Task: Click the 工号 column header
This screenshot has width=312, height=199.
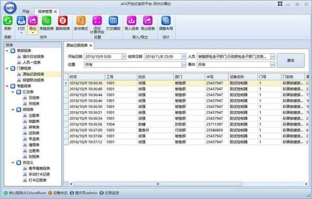Action: point(121,77)
